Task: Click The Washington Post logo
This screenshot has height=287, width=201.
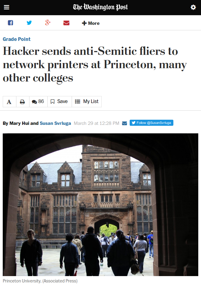Action: (100, 7)
